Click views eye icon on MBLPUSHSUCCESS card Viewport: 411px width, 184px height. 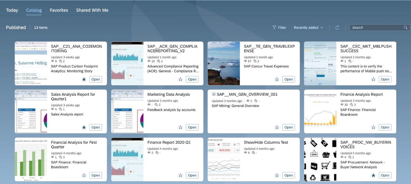point(342,61)
